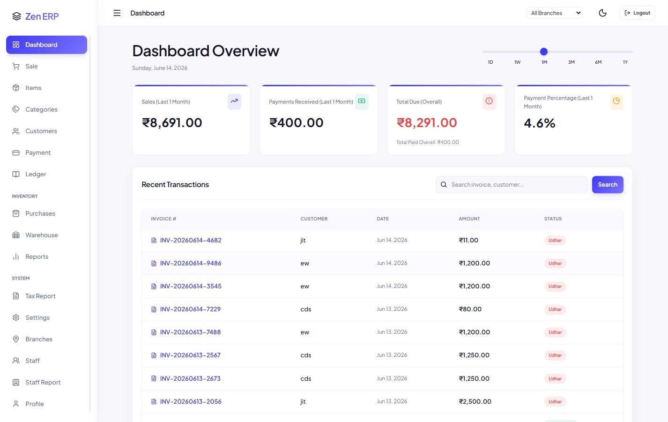Image resolution: width=668 pixels, height=422 pixels.
Task: Select the 1D time range
Action: (490, 62)
